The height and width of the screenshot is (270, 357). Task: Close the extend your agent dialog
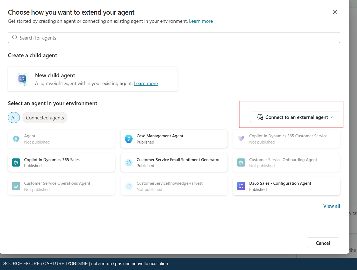coord(335,12)
